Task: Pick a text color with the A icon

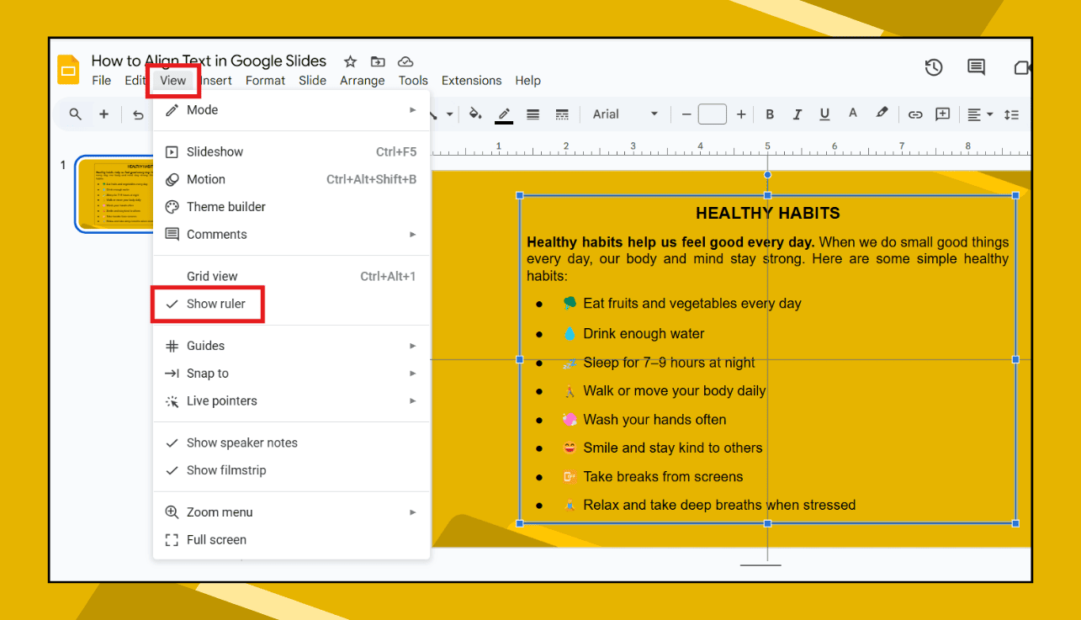Action: [854, 114]
